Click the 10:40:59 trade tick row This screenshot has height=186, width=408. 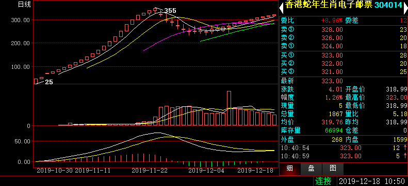(x=344, y=156)
